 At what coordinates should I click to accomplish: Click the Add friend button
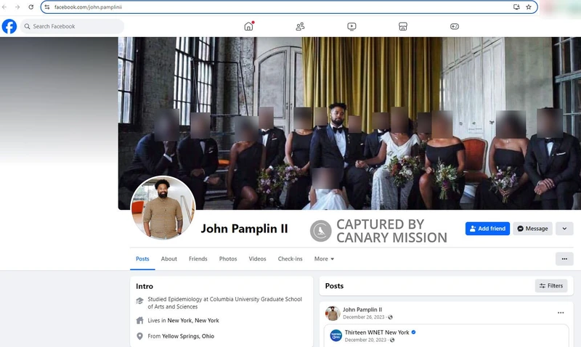[x=487, y=229]
